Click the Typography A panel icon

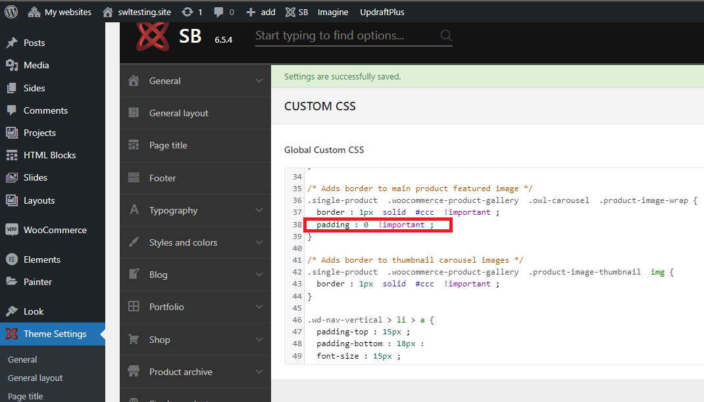coord(134,210)
